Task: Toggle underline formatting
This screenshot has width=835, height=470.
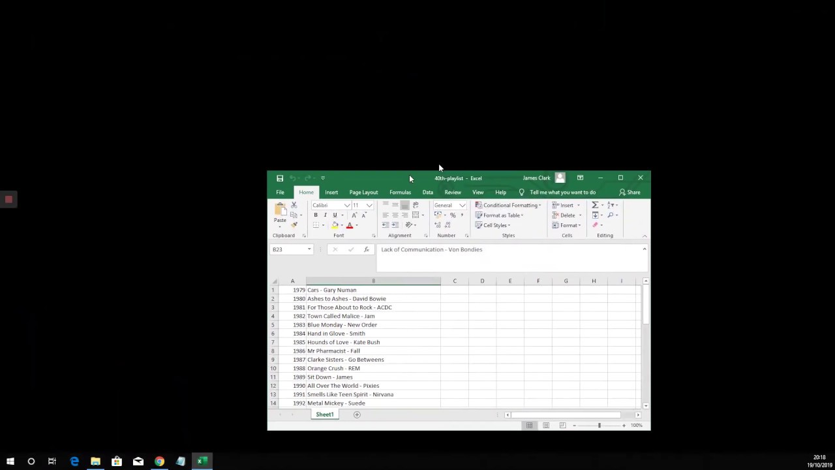Action: tap(335, 215)
